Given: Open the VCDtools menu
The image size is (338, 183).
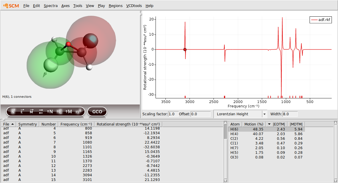Looking at the screenshot, I should (x=134, y=6).
